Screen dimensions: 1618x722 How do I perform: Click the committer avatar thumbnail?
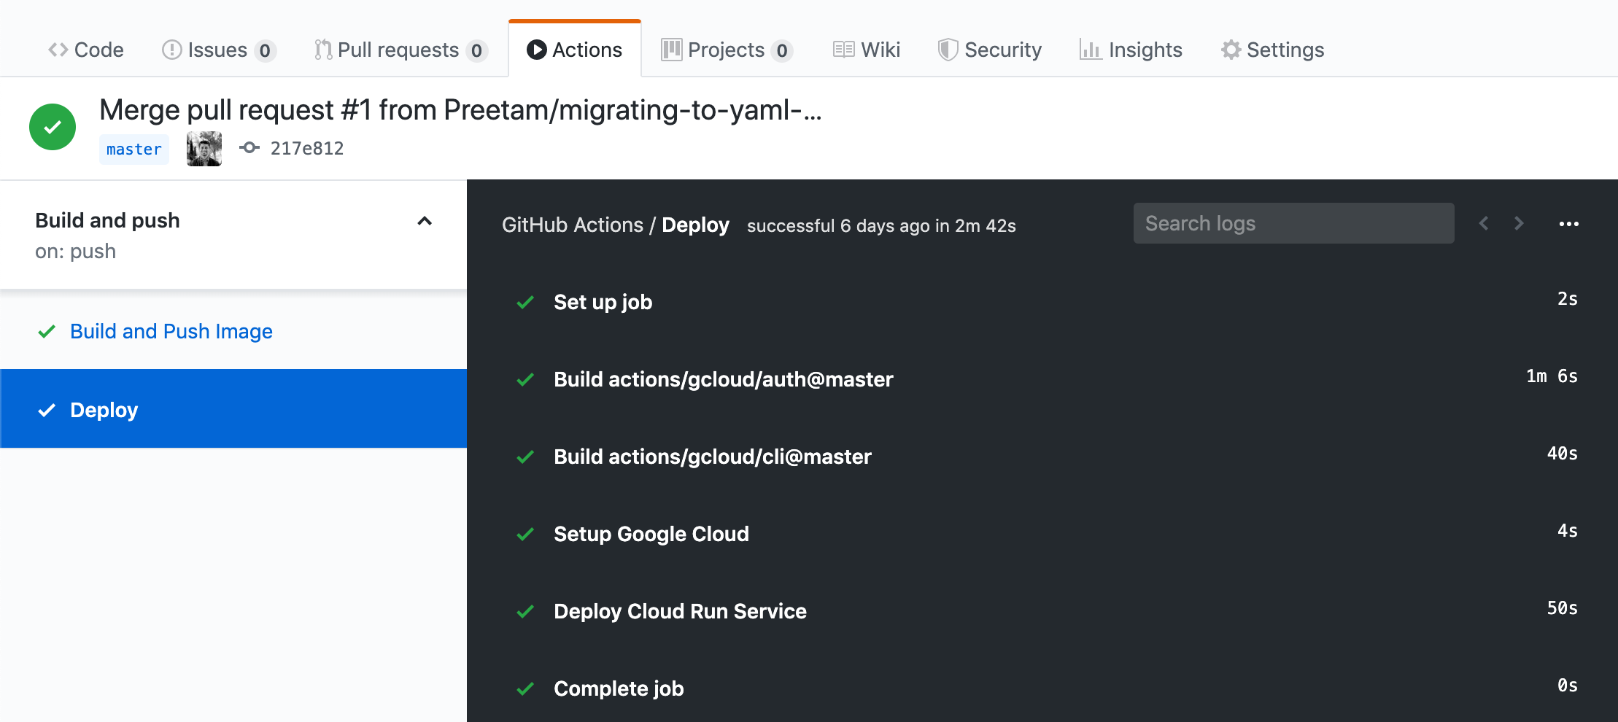[204, 147]
